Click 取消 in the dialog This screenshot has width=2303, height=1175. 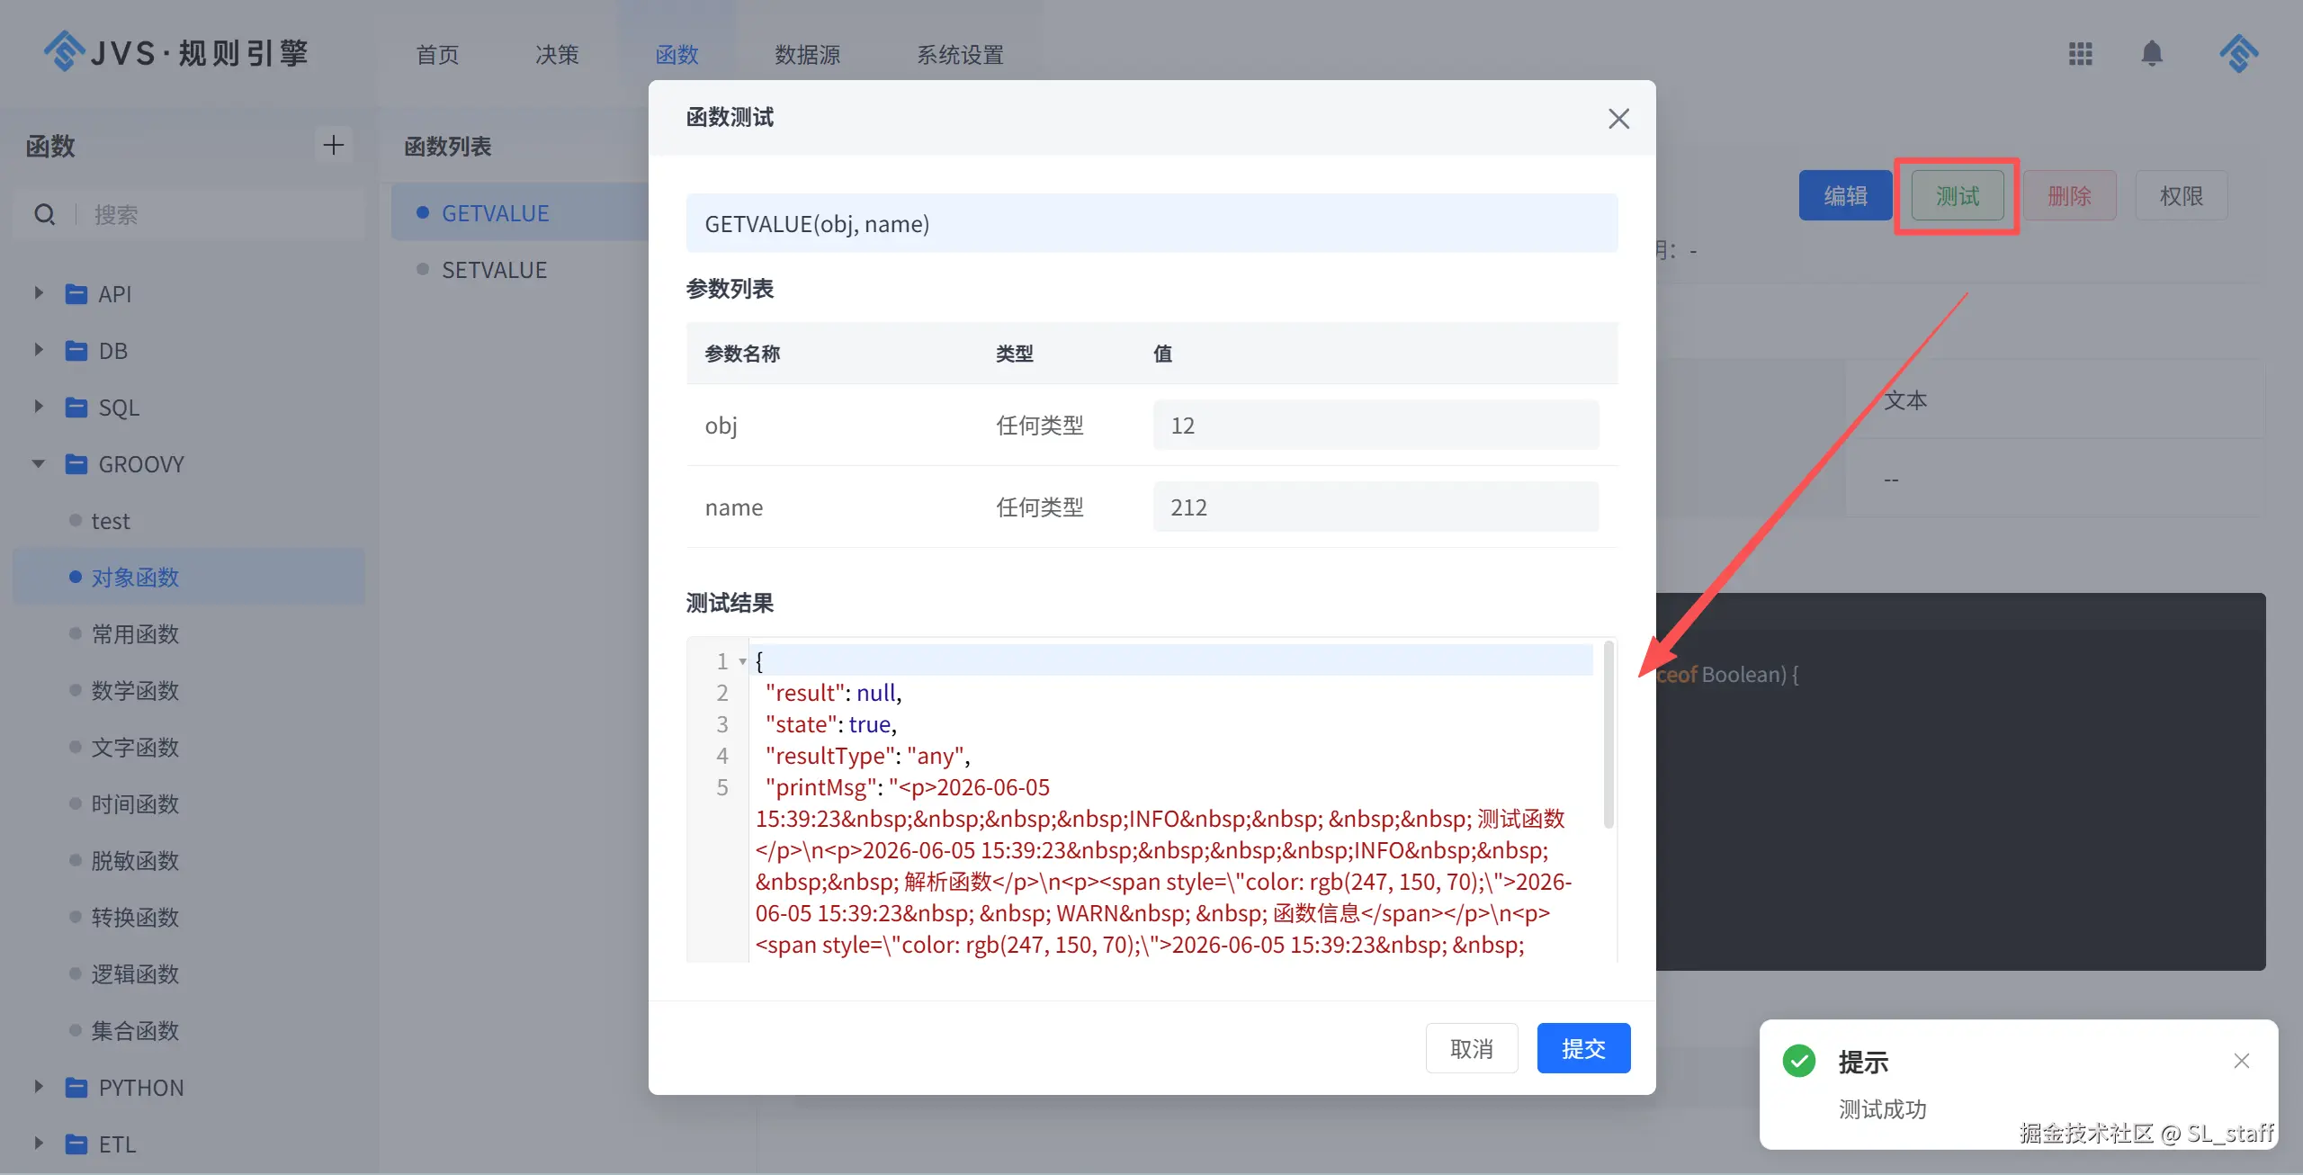click(x=1472, y=1048)
